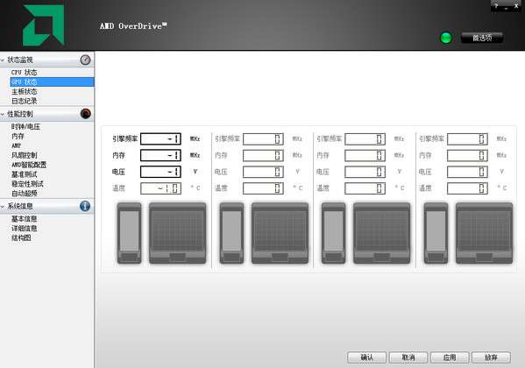Click the first GPU's narrow level meter
Viewport: 525px width, 368px height.
pos(129,233)
